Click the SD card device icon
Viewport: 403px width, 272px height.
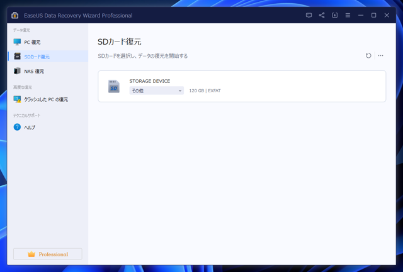point(114,86)
